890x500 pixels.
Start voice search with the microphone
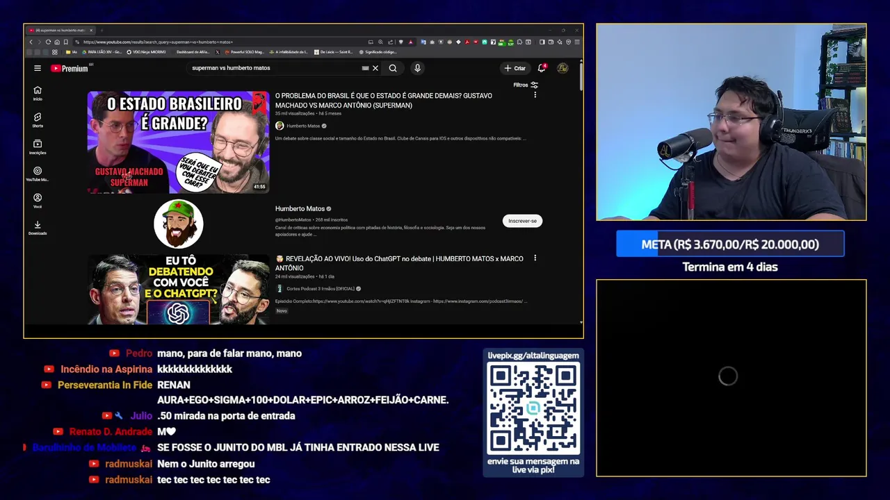[417, 68]
